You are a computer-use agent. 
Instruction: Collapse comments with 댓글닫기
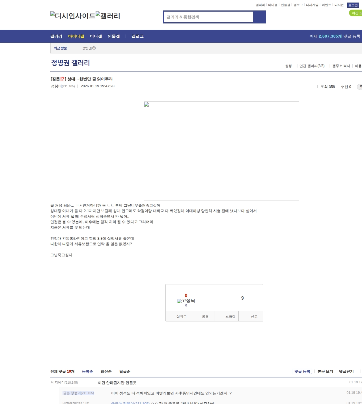tap(346, 371)
